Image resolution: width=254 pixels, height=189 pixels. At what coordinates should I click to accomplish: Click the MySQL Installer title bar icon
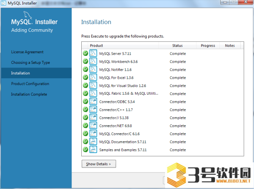pyautogui.click(x=3, y=3)
